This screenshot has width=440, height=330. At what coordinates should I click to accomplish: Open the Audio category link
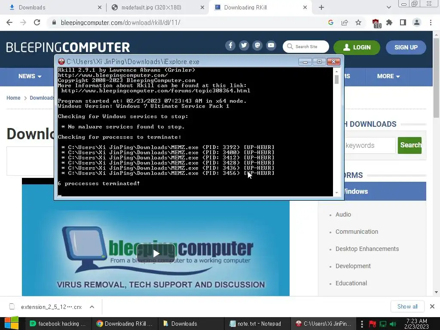click(x=343, y=214)
